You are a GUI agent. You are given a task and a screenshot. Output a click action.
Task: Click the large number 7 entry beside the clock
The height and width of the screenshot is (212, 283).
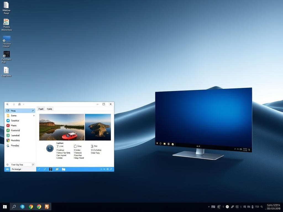click(60, 146)
